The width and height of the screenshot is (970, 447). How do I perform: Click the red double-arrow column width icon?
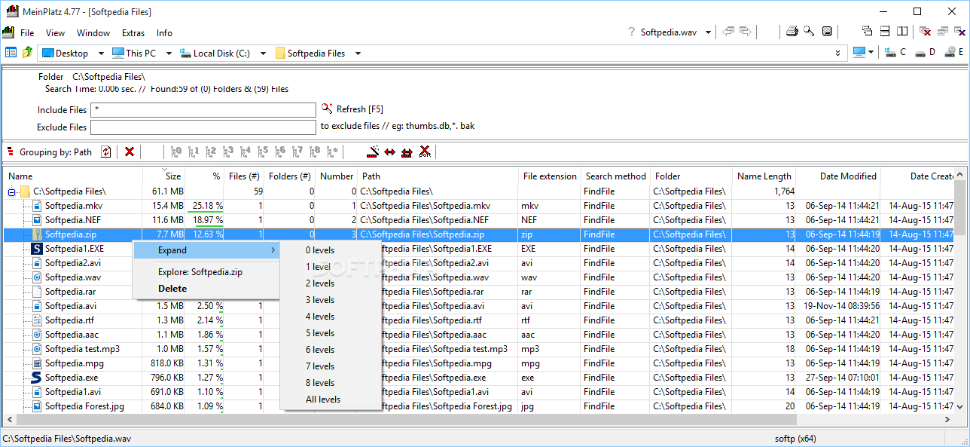click(x=389, y=152)
